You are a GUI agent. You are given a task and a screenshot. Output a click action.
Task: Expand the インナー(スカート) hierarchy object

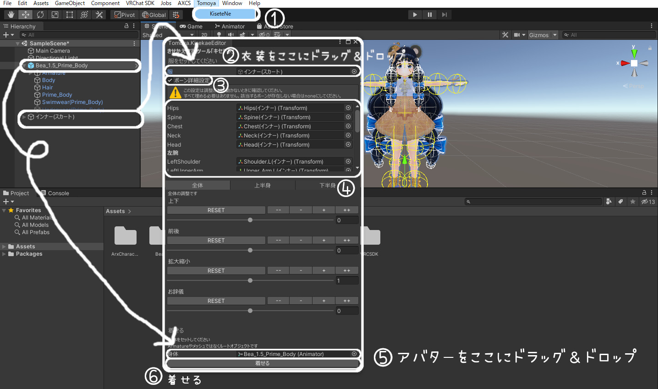tap(24, 117)
